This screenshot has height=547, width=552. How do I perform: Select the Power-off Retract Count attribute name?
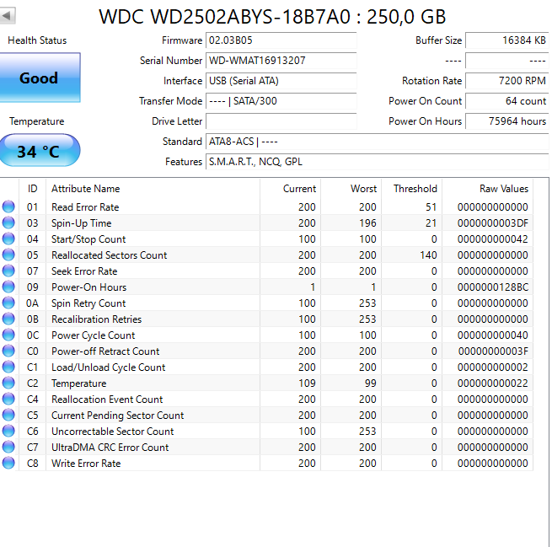(x=105, y=351)
